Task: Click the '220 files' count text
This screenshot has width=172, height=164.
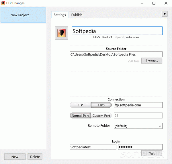Action: pos(134,61)
